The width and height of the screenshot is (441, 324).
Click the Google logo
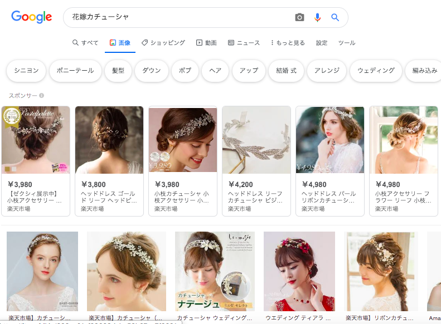[x=31, y=17]
